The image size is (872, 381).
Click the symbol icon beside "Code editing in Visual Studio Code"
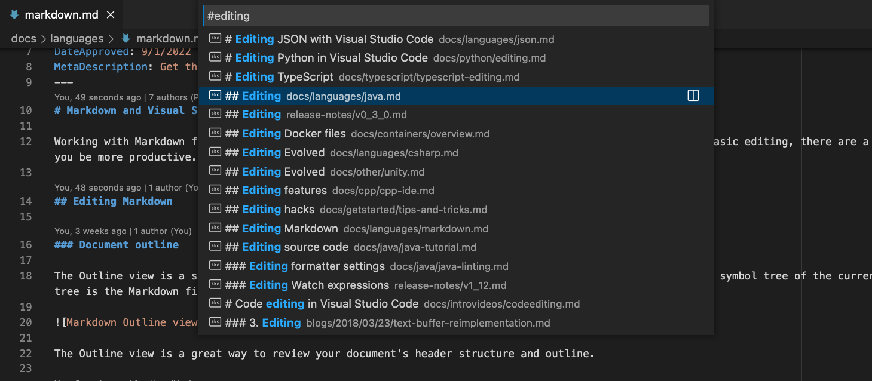pos(215,303)
